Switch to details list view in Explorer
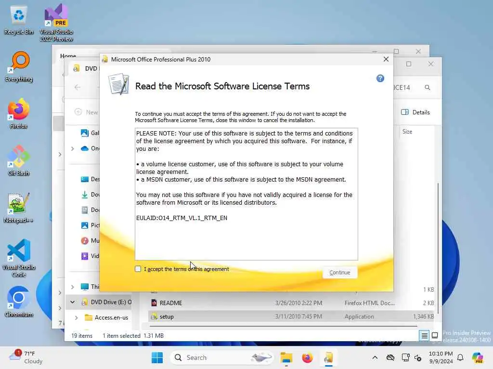 (x=424, y=336)
